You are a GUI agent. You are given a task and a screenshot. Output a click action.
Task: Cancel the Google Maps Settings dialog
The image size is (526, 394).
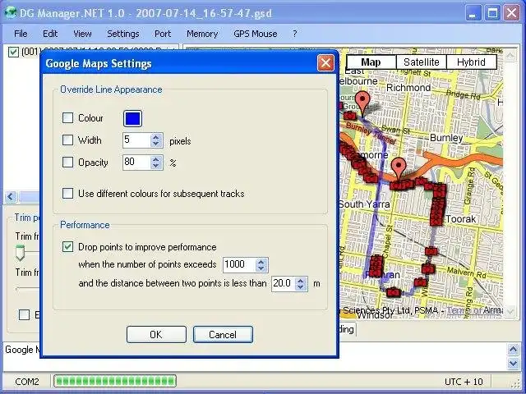coord(223,334)
